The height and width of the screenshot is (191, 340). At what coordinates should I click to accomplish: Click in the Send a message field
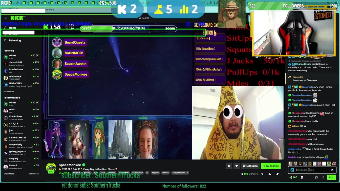click(x=312, y=170)
